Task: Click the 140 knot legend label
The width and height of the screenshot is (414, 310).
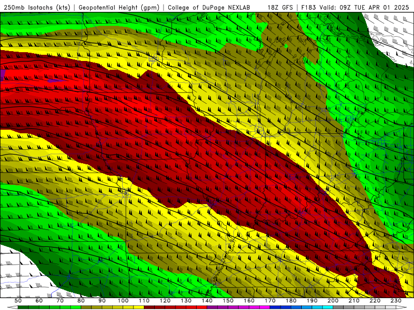Action: tap(207, 301)
